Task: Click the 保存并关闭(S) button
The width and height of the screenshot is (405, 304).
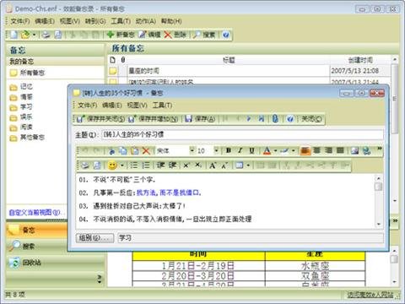Action: [100, 119]
